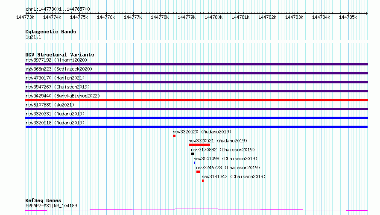Click ruler position 144780k
The width and height of the screenshot is (380, 215).
click(213, 17)
